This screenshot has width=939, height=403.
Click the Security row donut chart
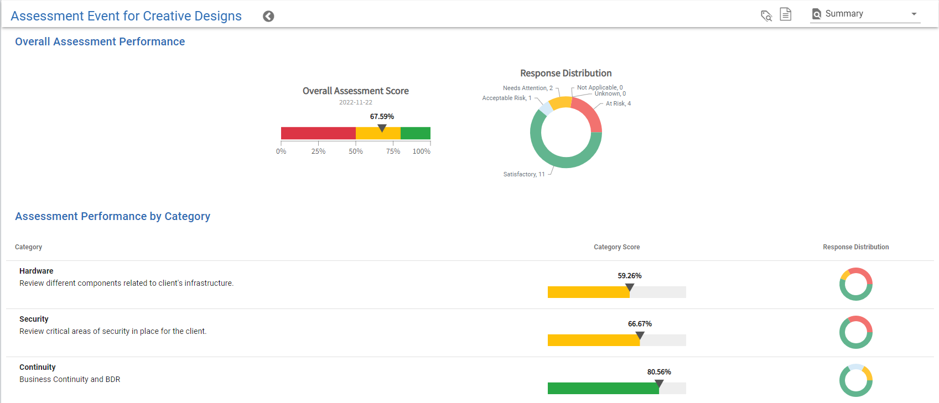coord(856,332)
